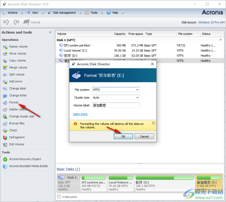226x202 pixels.
Task: Confirm format with OK button
Action: coord(123,136)
